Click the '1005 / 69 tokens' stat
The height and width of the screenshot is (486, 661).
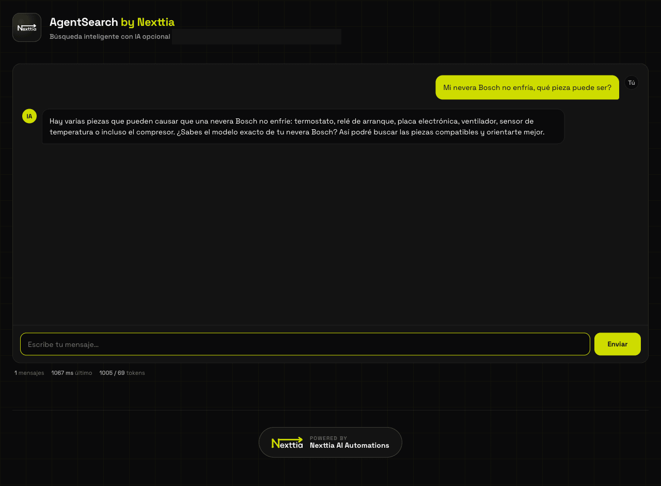coord(122,373)
